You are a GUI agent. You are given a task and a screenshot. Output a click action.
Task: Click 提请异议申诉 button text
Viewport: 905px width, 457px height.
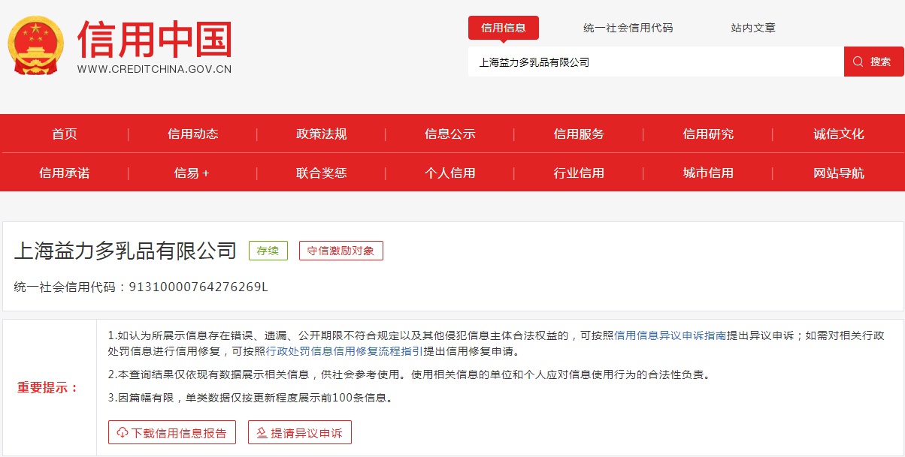click(x=307, y=433)
